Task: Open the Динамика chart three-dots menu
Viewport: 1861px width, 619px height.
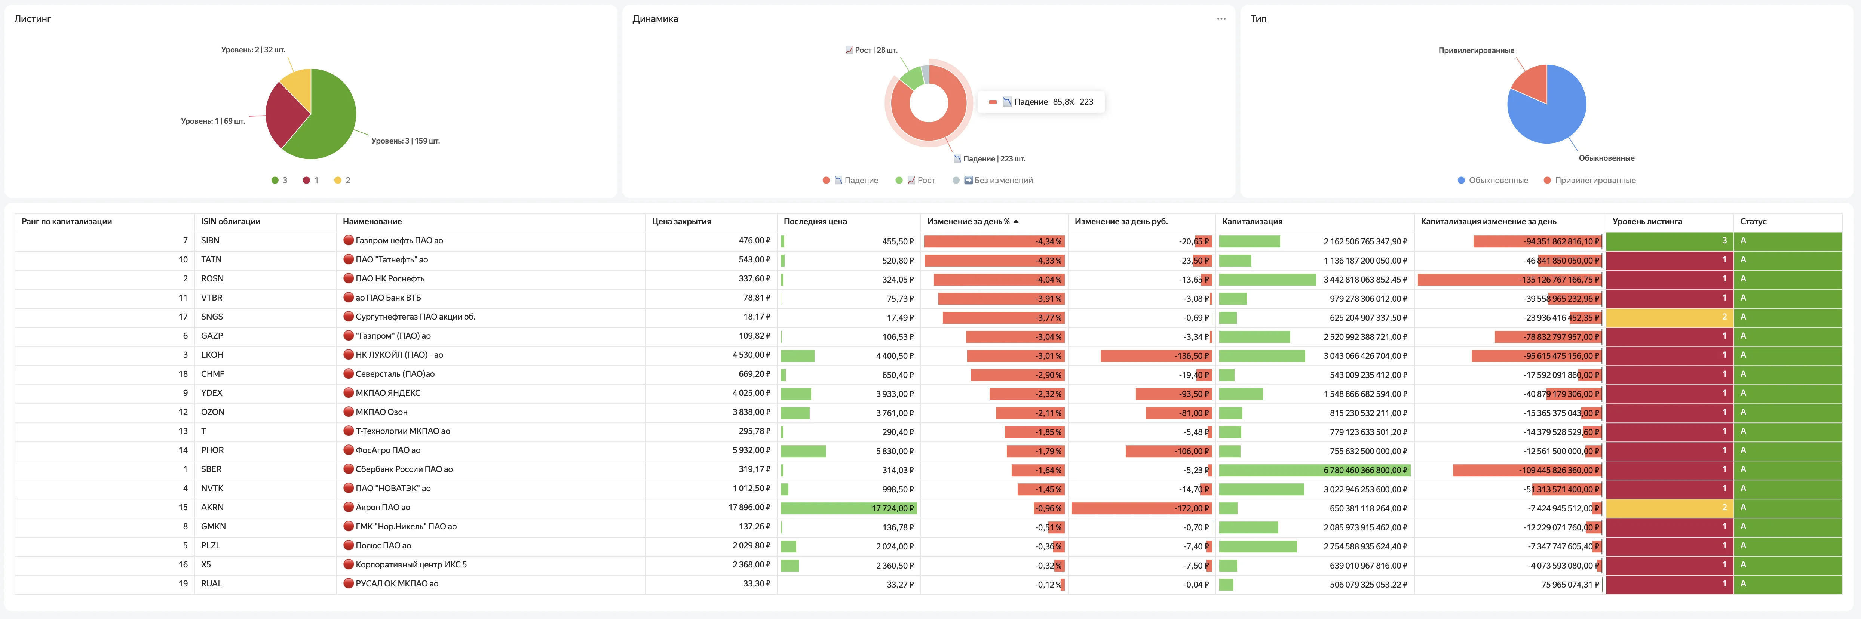Action: [x=1221, y=19]
